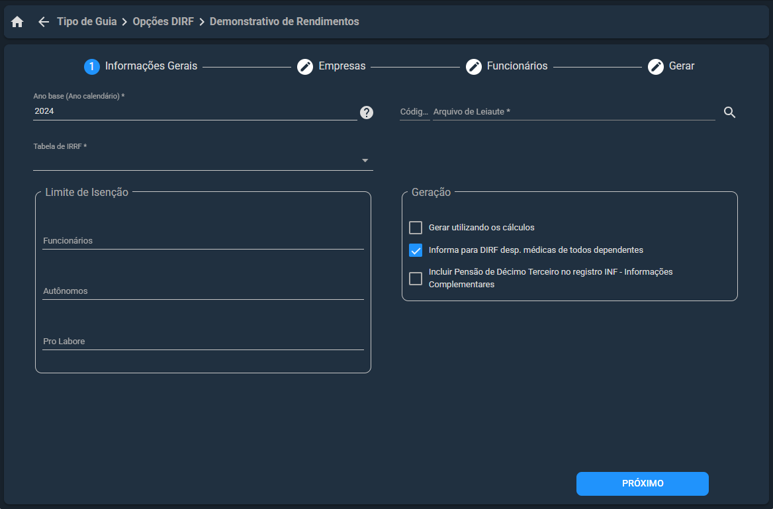The width and height of the screenshot is (773, 509).
Task: Navigate to Tipo de Guia breadcrumb
Action: (87, 22)
